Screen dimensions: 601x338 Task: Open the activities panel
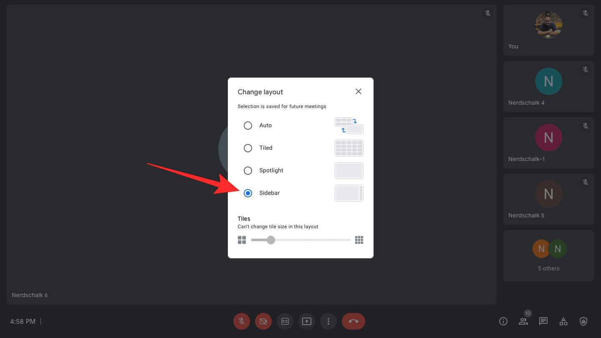[563, 321]
